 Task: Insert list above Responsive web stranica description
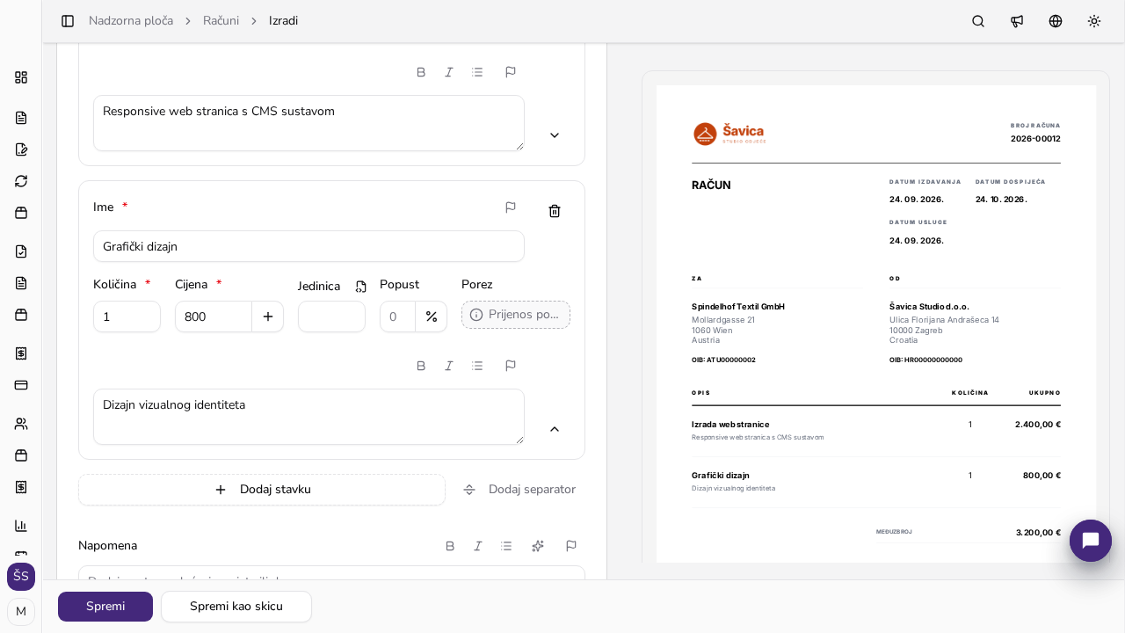(x=477, y=72)
